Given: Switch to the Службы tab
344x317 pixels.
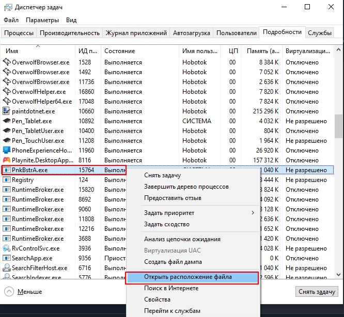Looking at the screenshot, I should coord(320,33).
